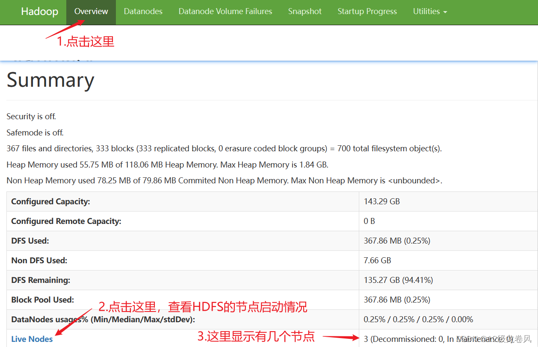Select the Overview tab
The width and height of the screenshot is (538, 347).
pyautogui.click(x=91, y=12)
